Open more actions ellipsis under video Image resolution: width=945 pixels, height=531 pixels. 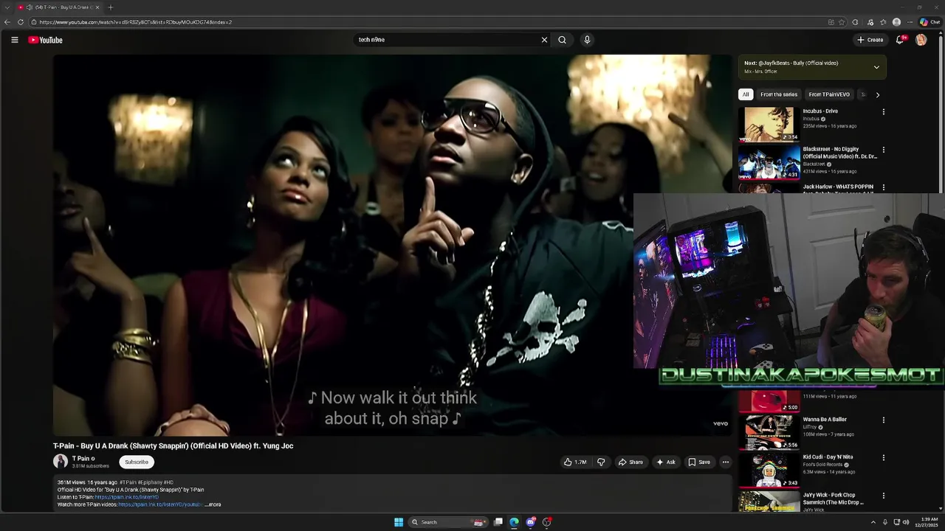coord(726,462)
